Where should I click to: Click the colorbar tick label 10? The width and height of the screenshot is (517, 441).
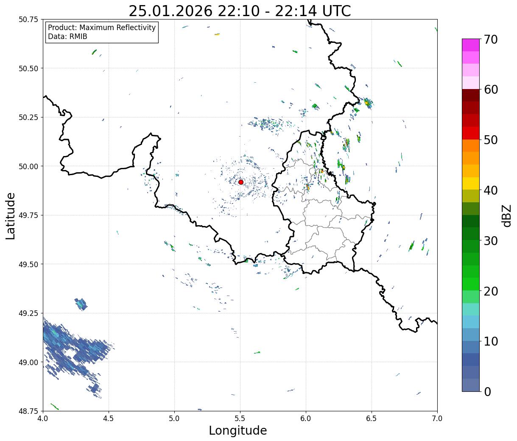[x=490, y=341]
